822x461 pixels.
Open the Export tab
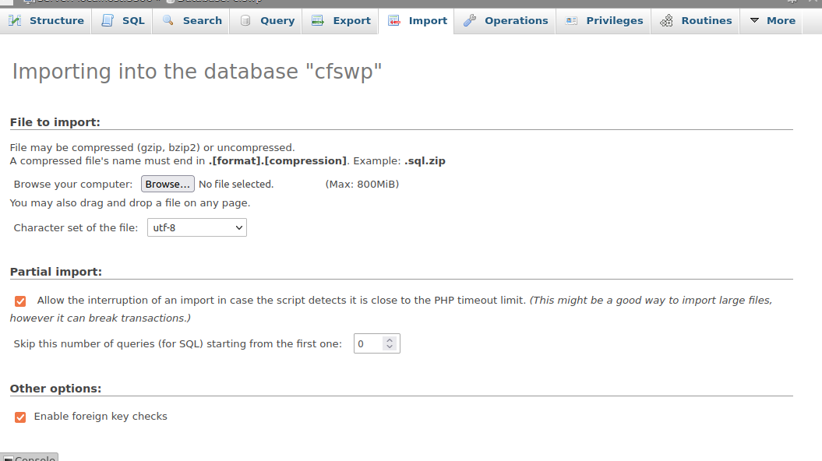point(340,20)
